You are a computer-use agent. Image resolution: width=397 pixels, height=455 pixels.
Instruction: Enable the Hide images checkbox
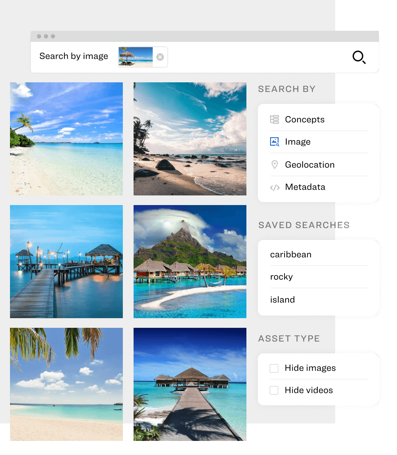click(x=274, y=368)
